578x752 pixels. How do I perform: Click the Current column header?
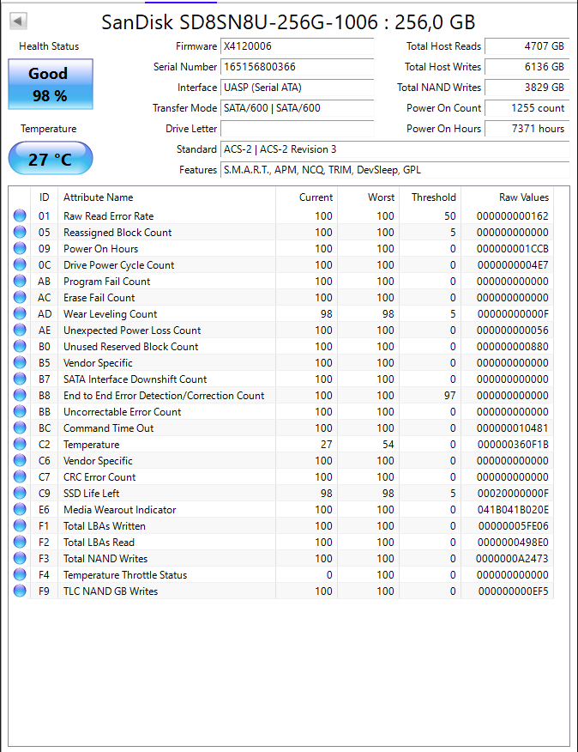coord(316,197)
